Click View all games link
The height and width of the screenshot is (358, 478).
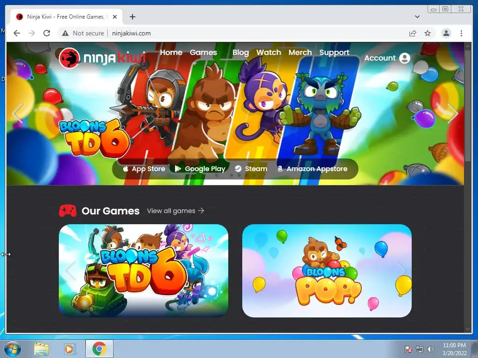[x=176, y=211]
